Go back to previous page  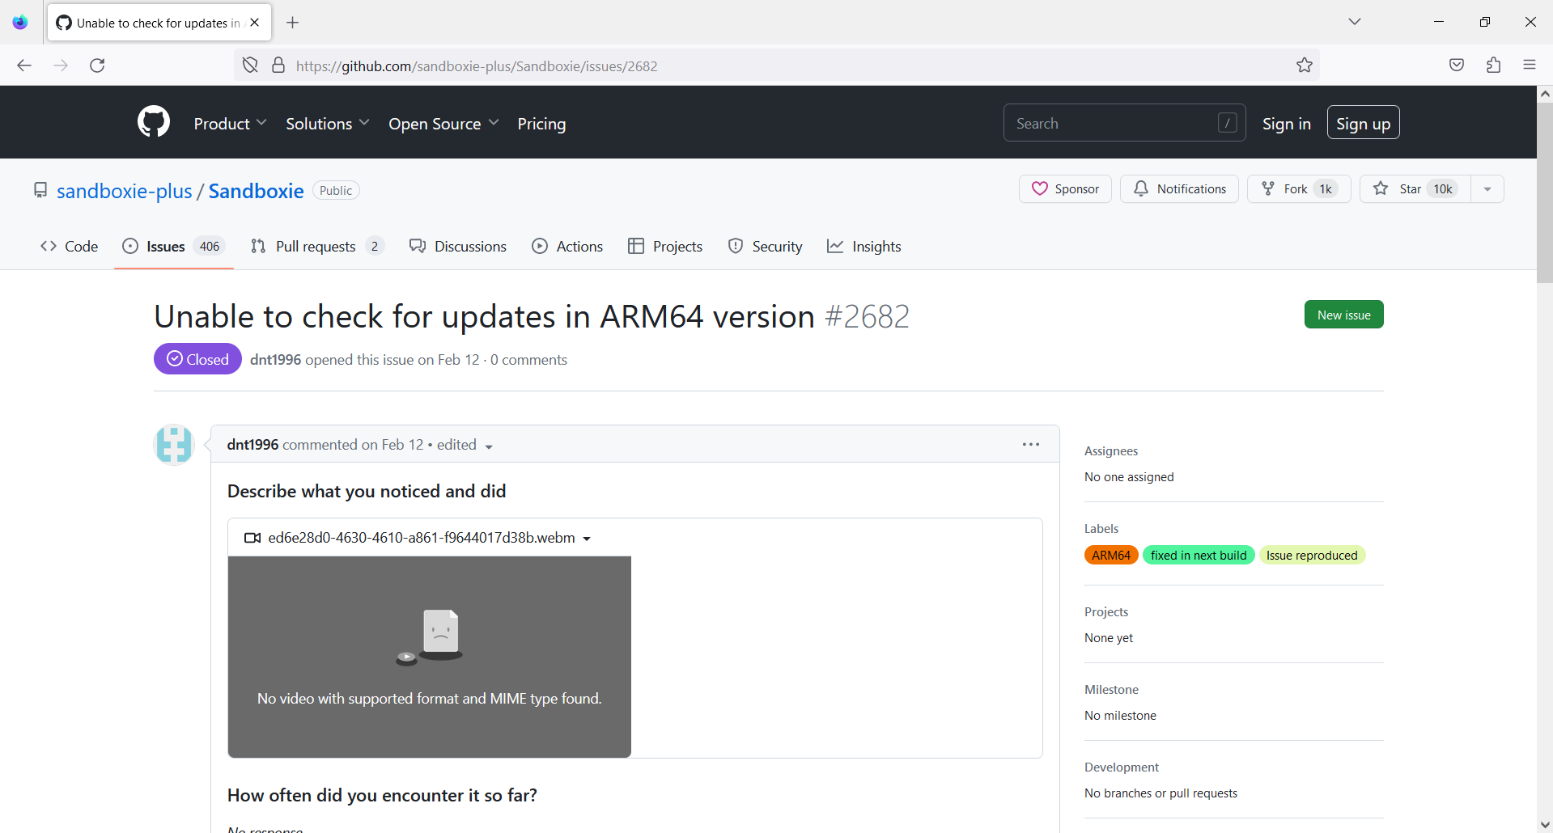point(24,66)
